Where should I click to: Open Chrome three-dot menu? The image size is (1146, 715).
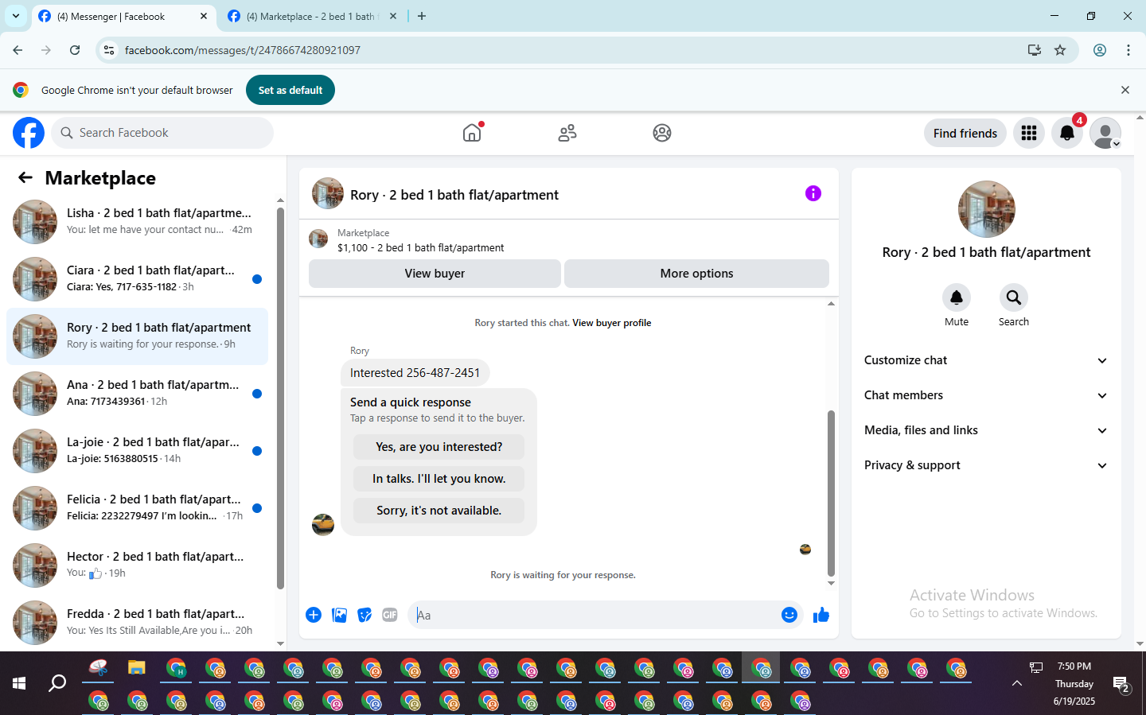click(1128, 50)
